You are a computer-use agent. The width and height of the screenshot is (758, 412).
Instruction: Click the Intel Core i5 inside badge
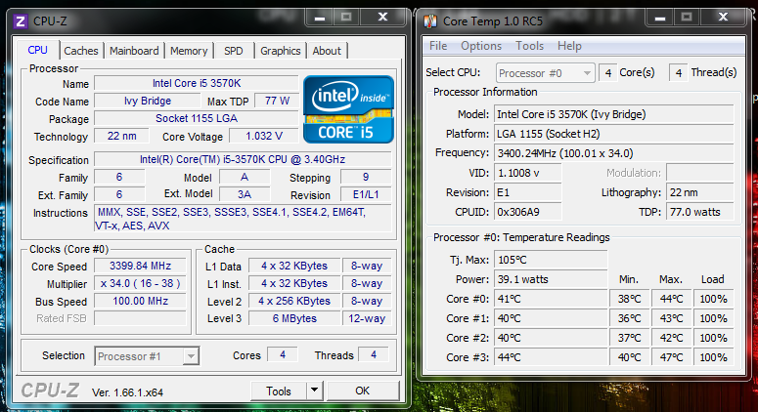[348, 109]
